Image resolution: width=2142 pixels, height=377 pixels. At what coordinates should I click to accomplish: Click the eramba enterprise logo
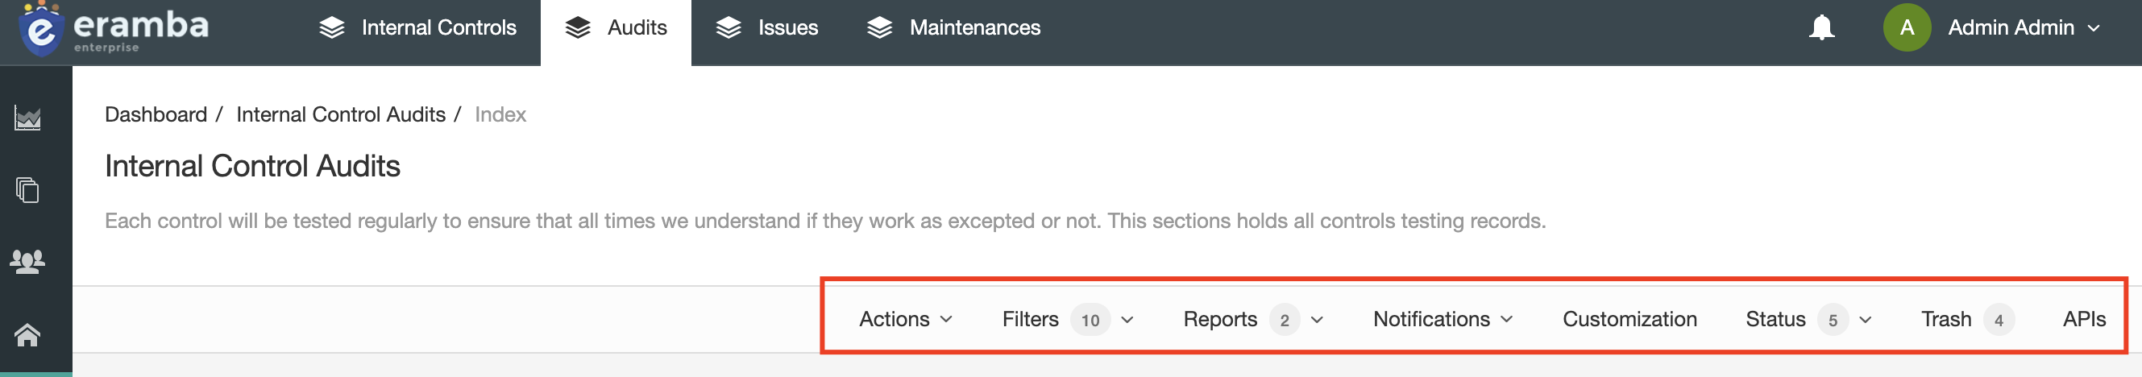(x=114, y=28)
